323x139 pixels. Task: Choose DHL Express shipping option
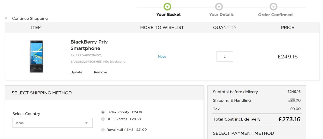pos(103,119)
